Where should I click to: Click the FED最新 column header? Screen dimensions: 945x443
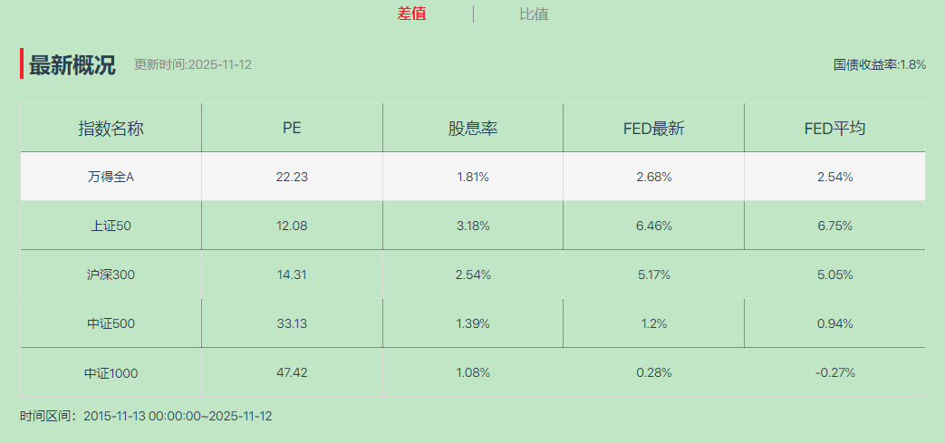coord(654,129)
